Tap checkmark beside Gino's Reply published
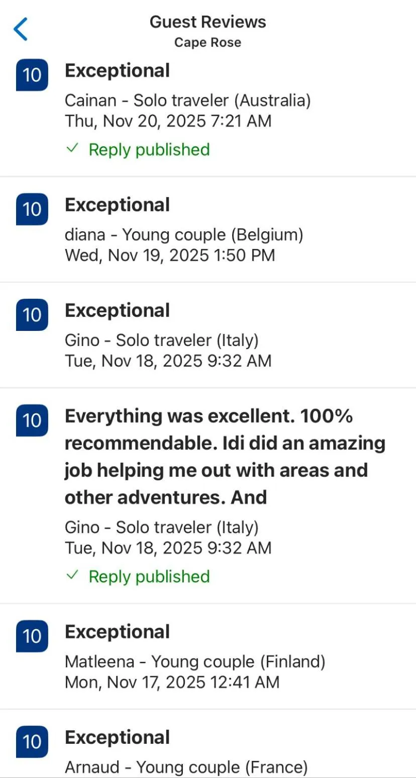 pos(72,576)
